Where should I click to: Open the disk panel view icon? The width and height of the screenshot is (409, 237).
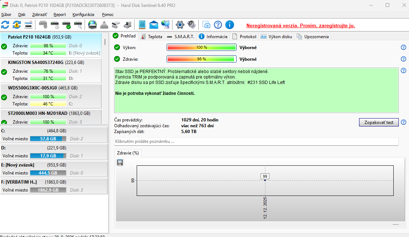pyautogui.click(x=28, y=25)
